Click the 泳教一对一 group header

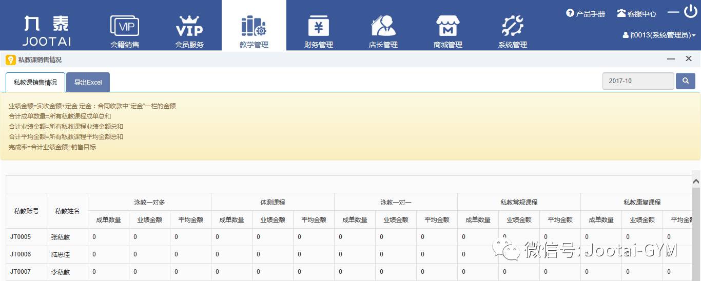click(396, 202)
